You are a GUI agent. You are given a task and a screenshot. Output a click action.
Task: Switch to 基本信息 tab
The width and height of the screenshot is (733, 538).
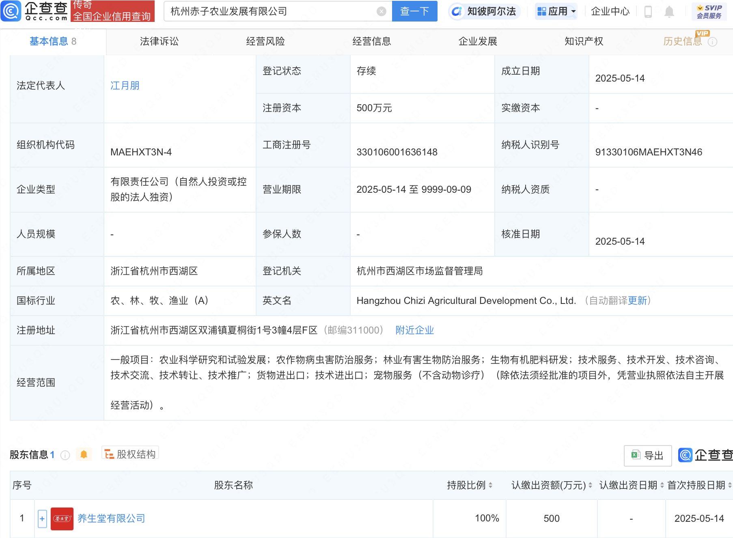(53, 41)
